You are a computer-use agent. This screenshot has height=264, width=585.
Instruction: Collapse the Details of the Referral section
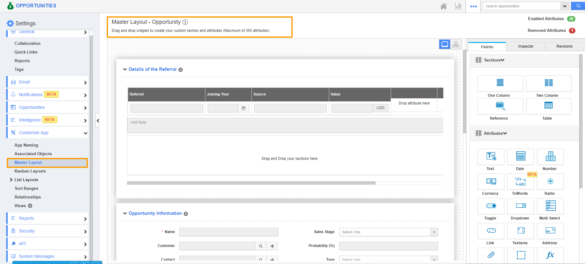coord(125,70)
